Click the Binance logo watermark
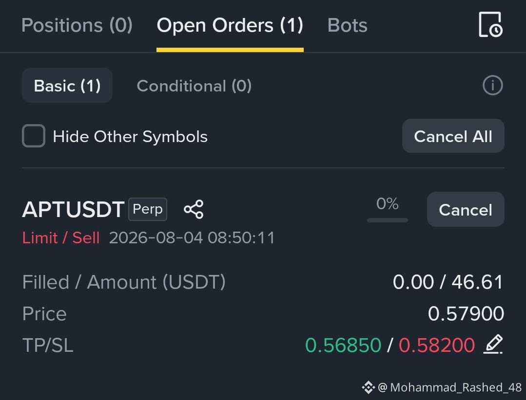This screenshot has height=400, width=526. coord(368,387)
